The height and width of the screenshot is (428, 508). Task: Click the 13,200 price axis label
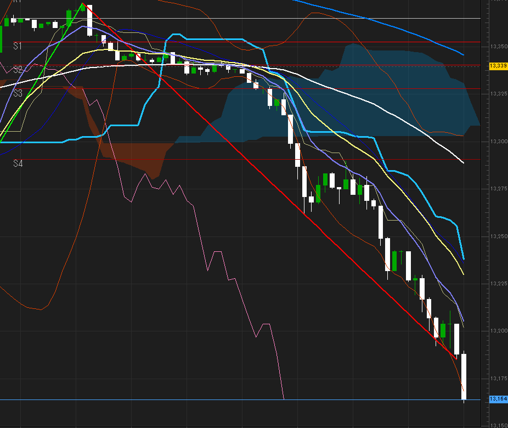pos(499,331)
